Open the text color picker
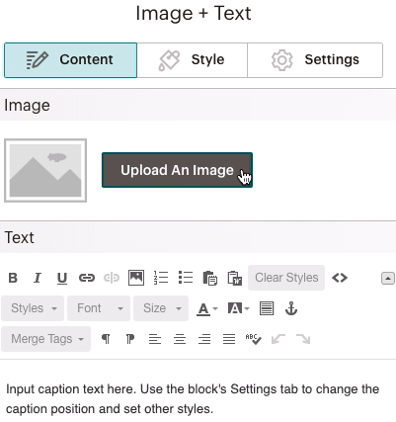Viewport: 396px width, 422px height. coord(207,309)
